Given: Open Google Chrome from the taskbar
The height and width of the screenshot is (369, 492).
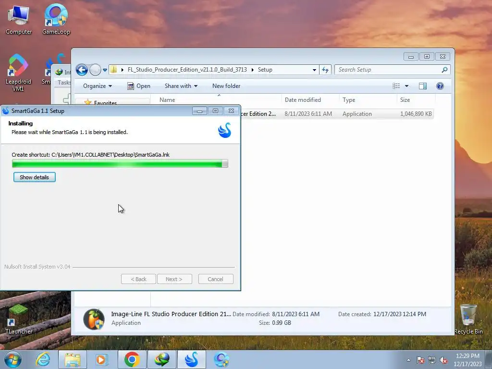Looking at the screenshot, I should tap(132, 359).
